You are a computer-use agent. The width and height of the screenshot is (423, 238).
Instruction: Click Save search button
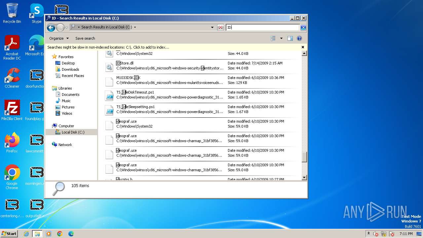click(x=85, y=38)
